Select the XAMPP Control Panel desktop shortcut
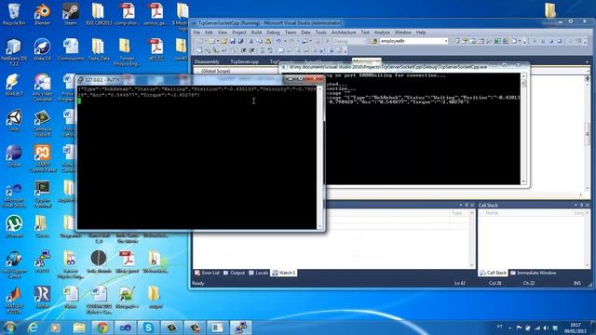Screen dimensions: 596x335 pos(42,158)
